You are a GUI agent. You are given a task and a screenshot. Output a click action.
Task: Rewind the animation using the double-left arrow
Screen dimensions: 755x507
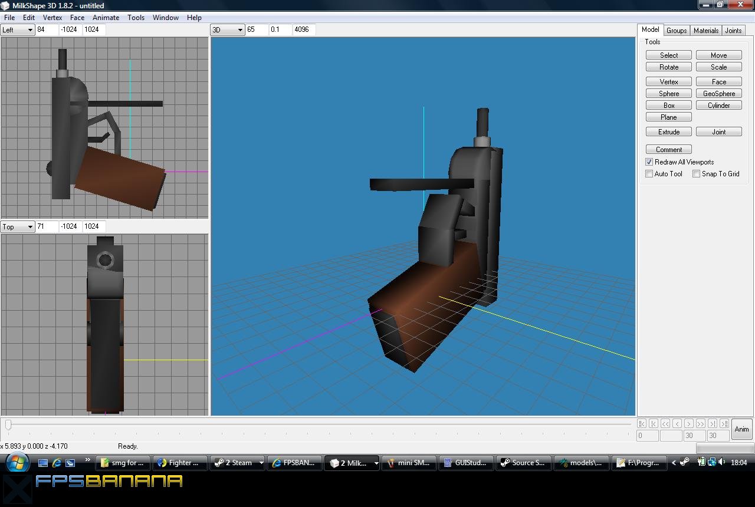[666, 424]
